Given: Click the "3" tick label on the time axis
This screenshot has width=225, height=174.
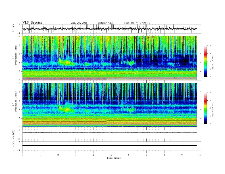Looking at the screenshot, I should point(76,155).
